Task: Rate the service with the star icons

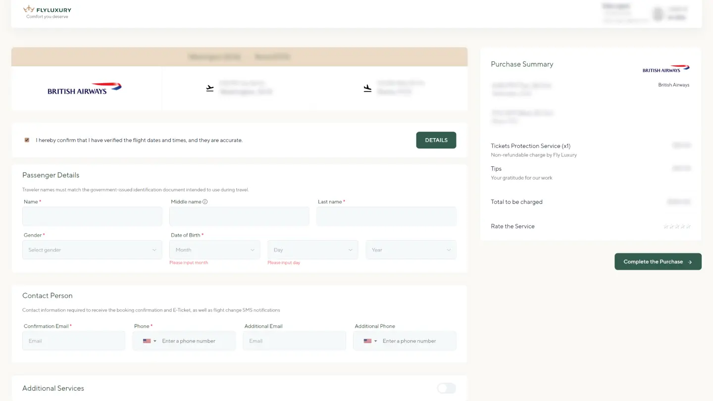Action: [677, 226]
